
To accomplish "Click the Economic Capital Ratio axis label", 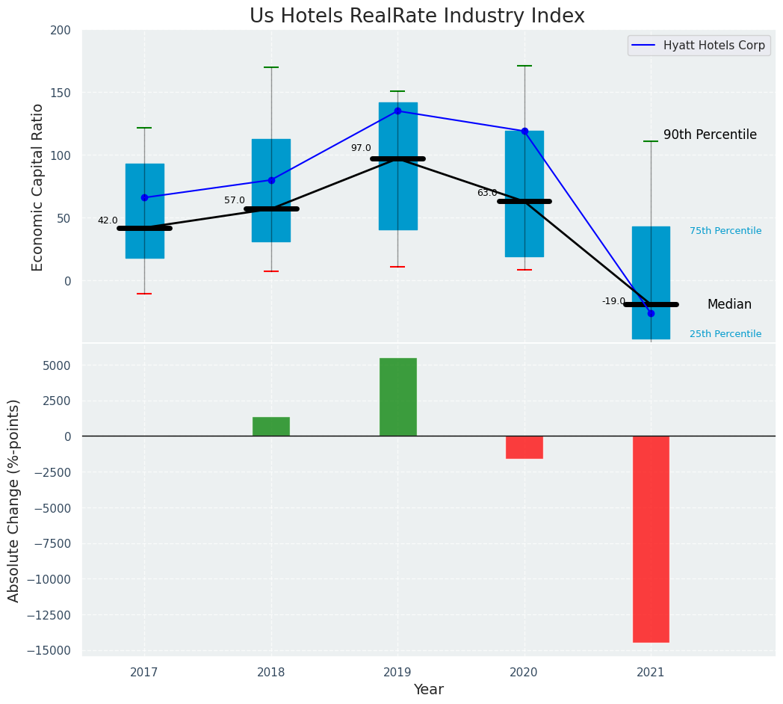I will pyautogui.click(x=37, y=187).
